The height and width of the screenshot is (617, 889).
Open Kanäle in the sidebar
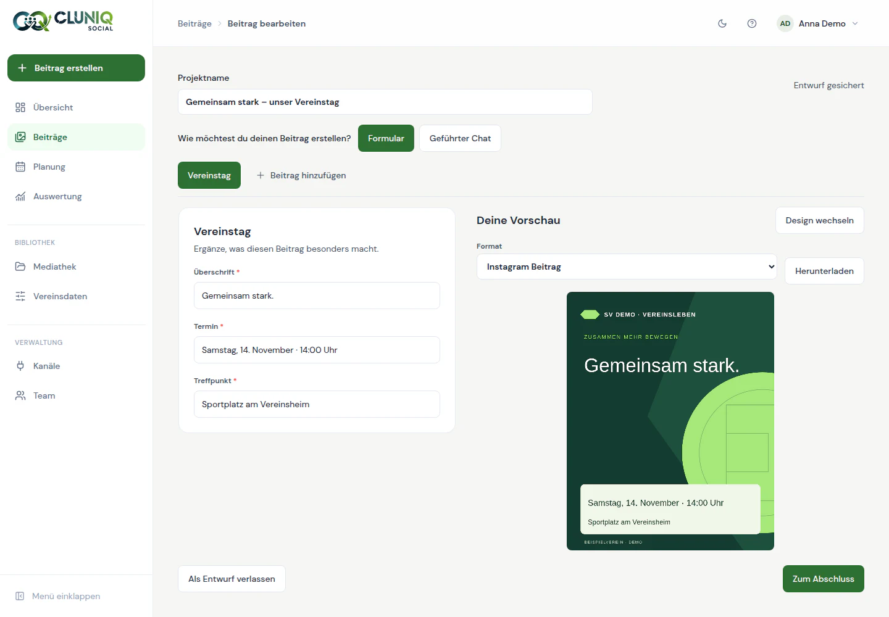[76, 366]
